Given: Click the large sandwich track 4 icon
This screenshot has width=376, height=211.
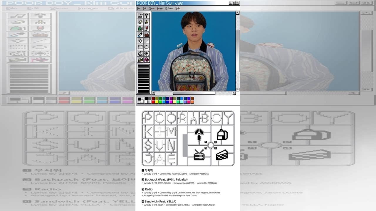Looking at the screenshot, I should (222, 155).
